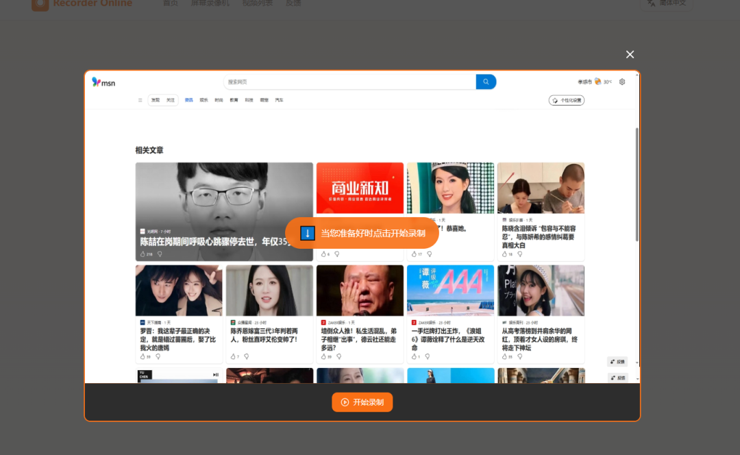
Task: Open the 简体中文 language dropdown in Recorder Online
Action: [x=667, y=3]
